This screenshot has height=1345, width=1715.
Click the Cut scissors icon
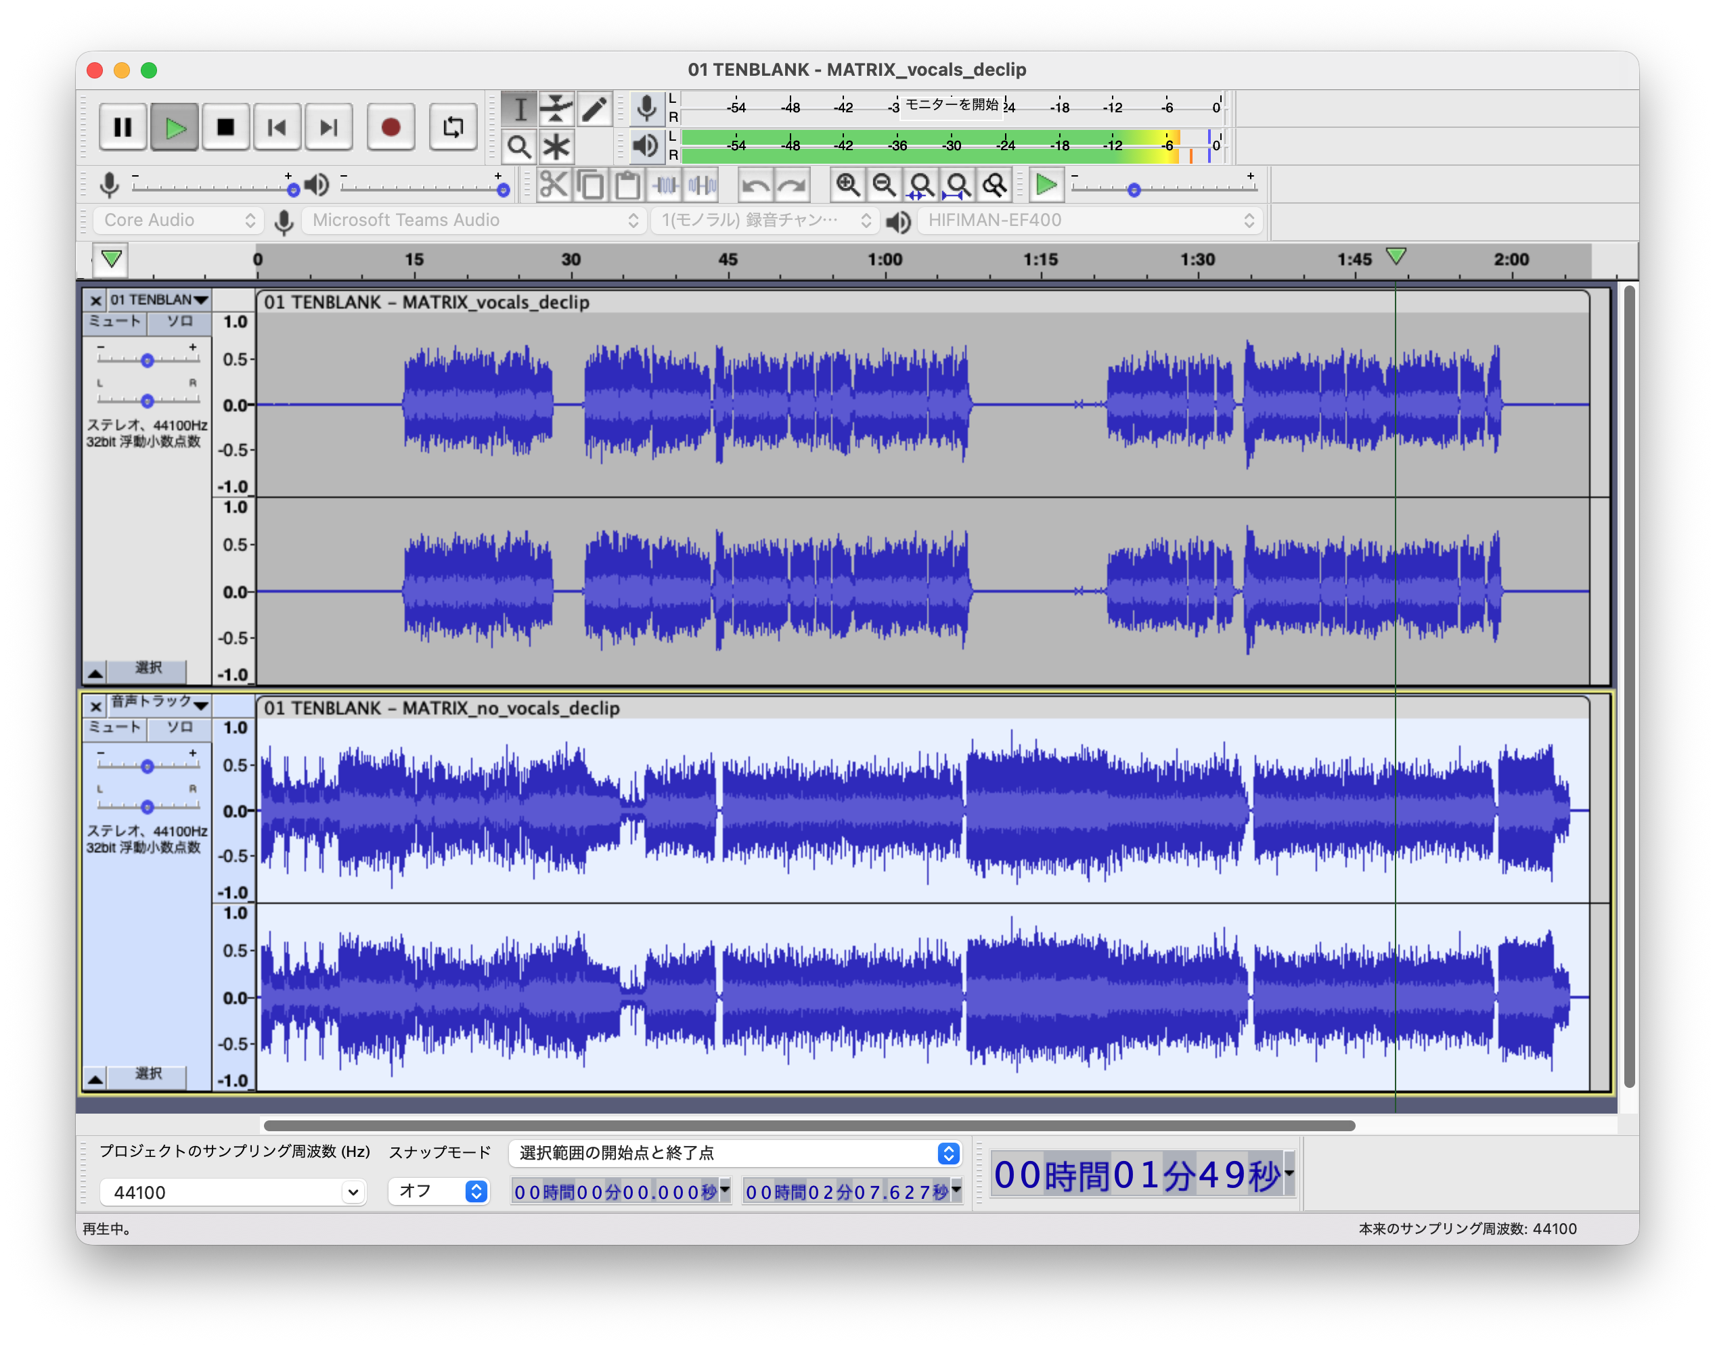pos(553,186)
